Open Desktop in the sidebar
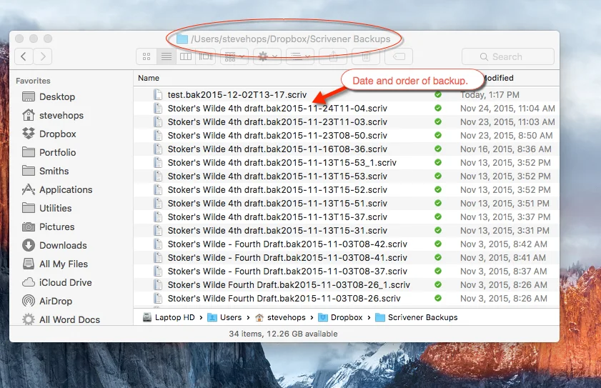The width and height of the screenshot is (601, 388). click(49, 96)
